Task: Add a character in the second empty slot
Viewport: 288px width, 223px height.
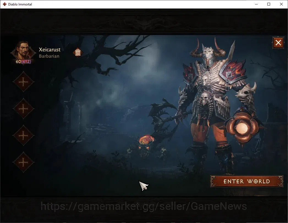Action: point(23,108)
